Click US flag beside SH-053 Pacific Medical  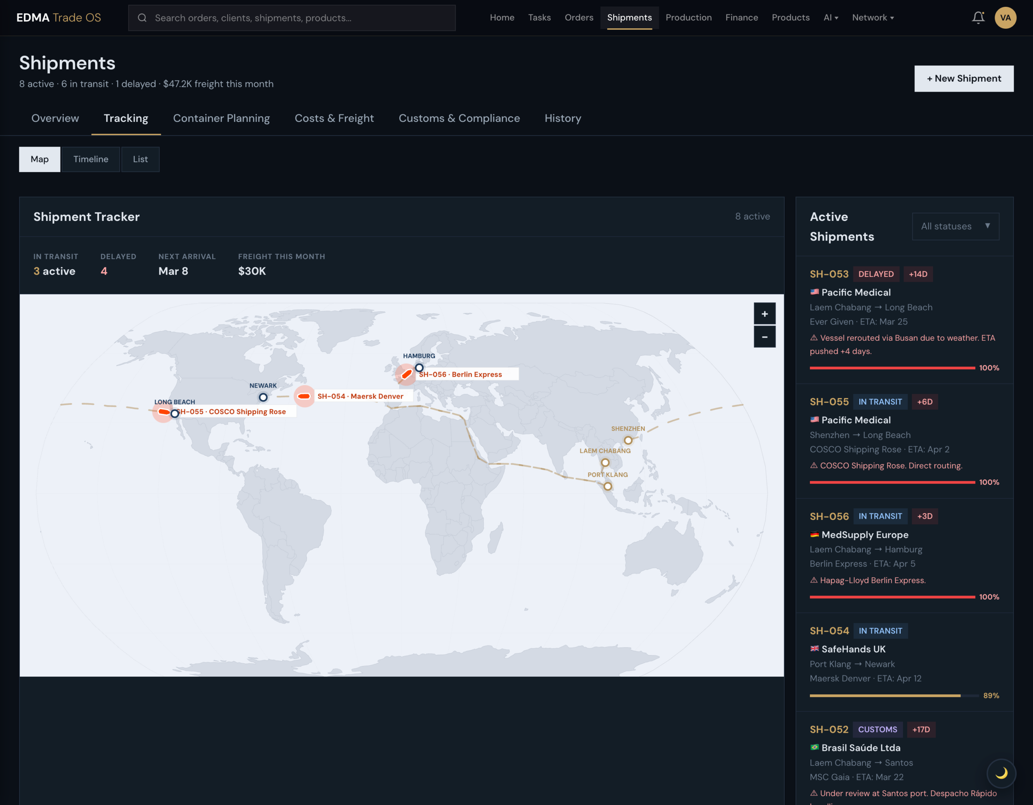click(x=814, y=292)
